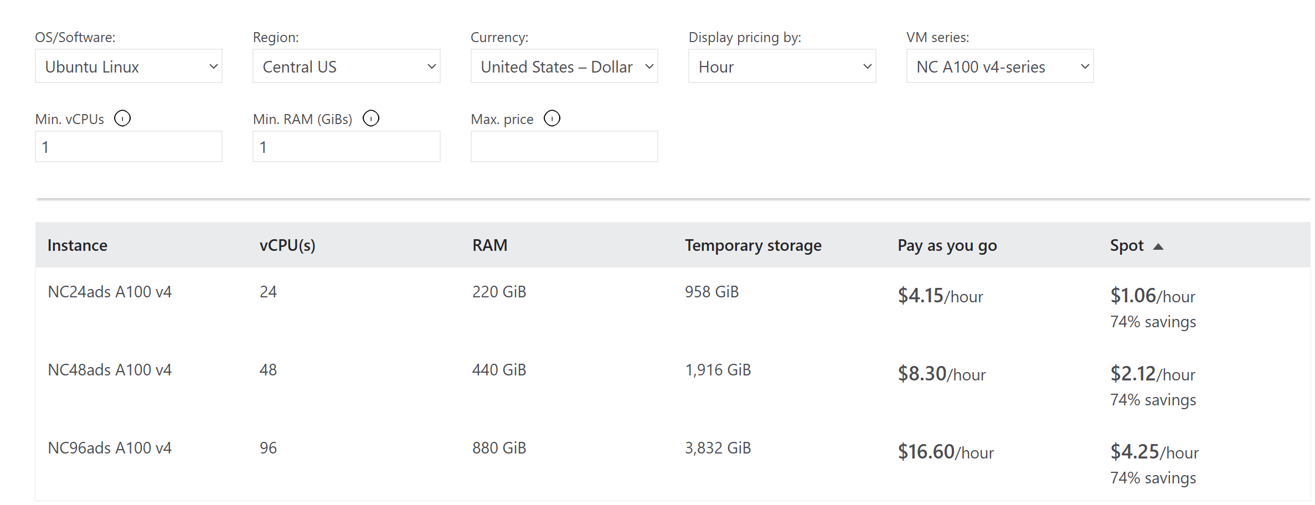
Task: Sort table by Instance column header
Action: point(78,245)
